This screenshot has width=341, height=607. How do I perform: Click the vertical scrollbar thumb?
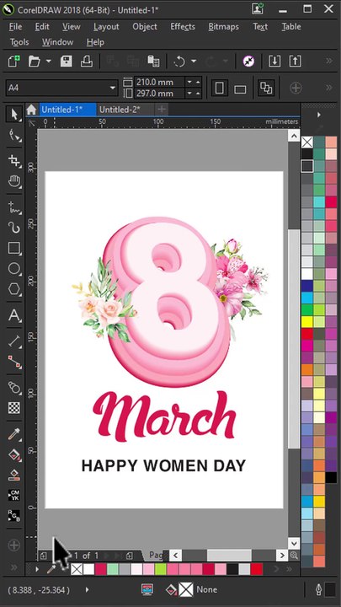[x=294, y=338]
